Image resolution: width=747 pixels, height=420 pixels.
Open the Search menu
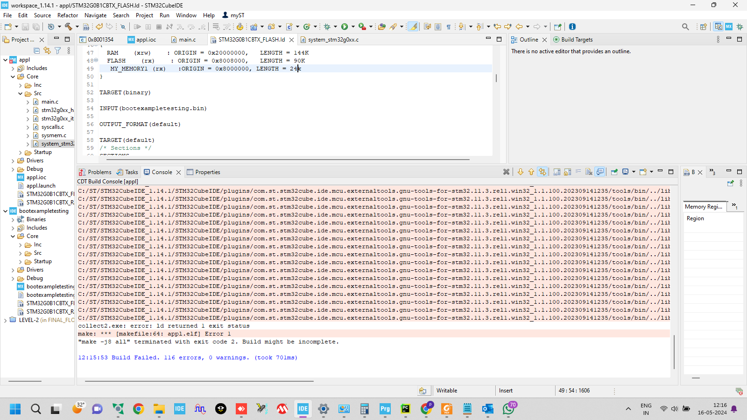click(x=121, y=15)
